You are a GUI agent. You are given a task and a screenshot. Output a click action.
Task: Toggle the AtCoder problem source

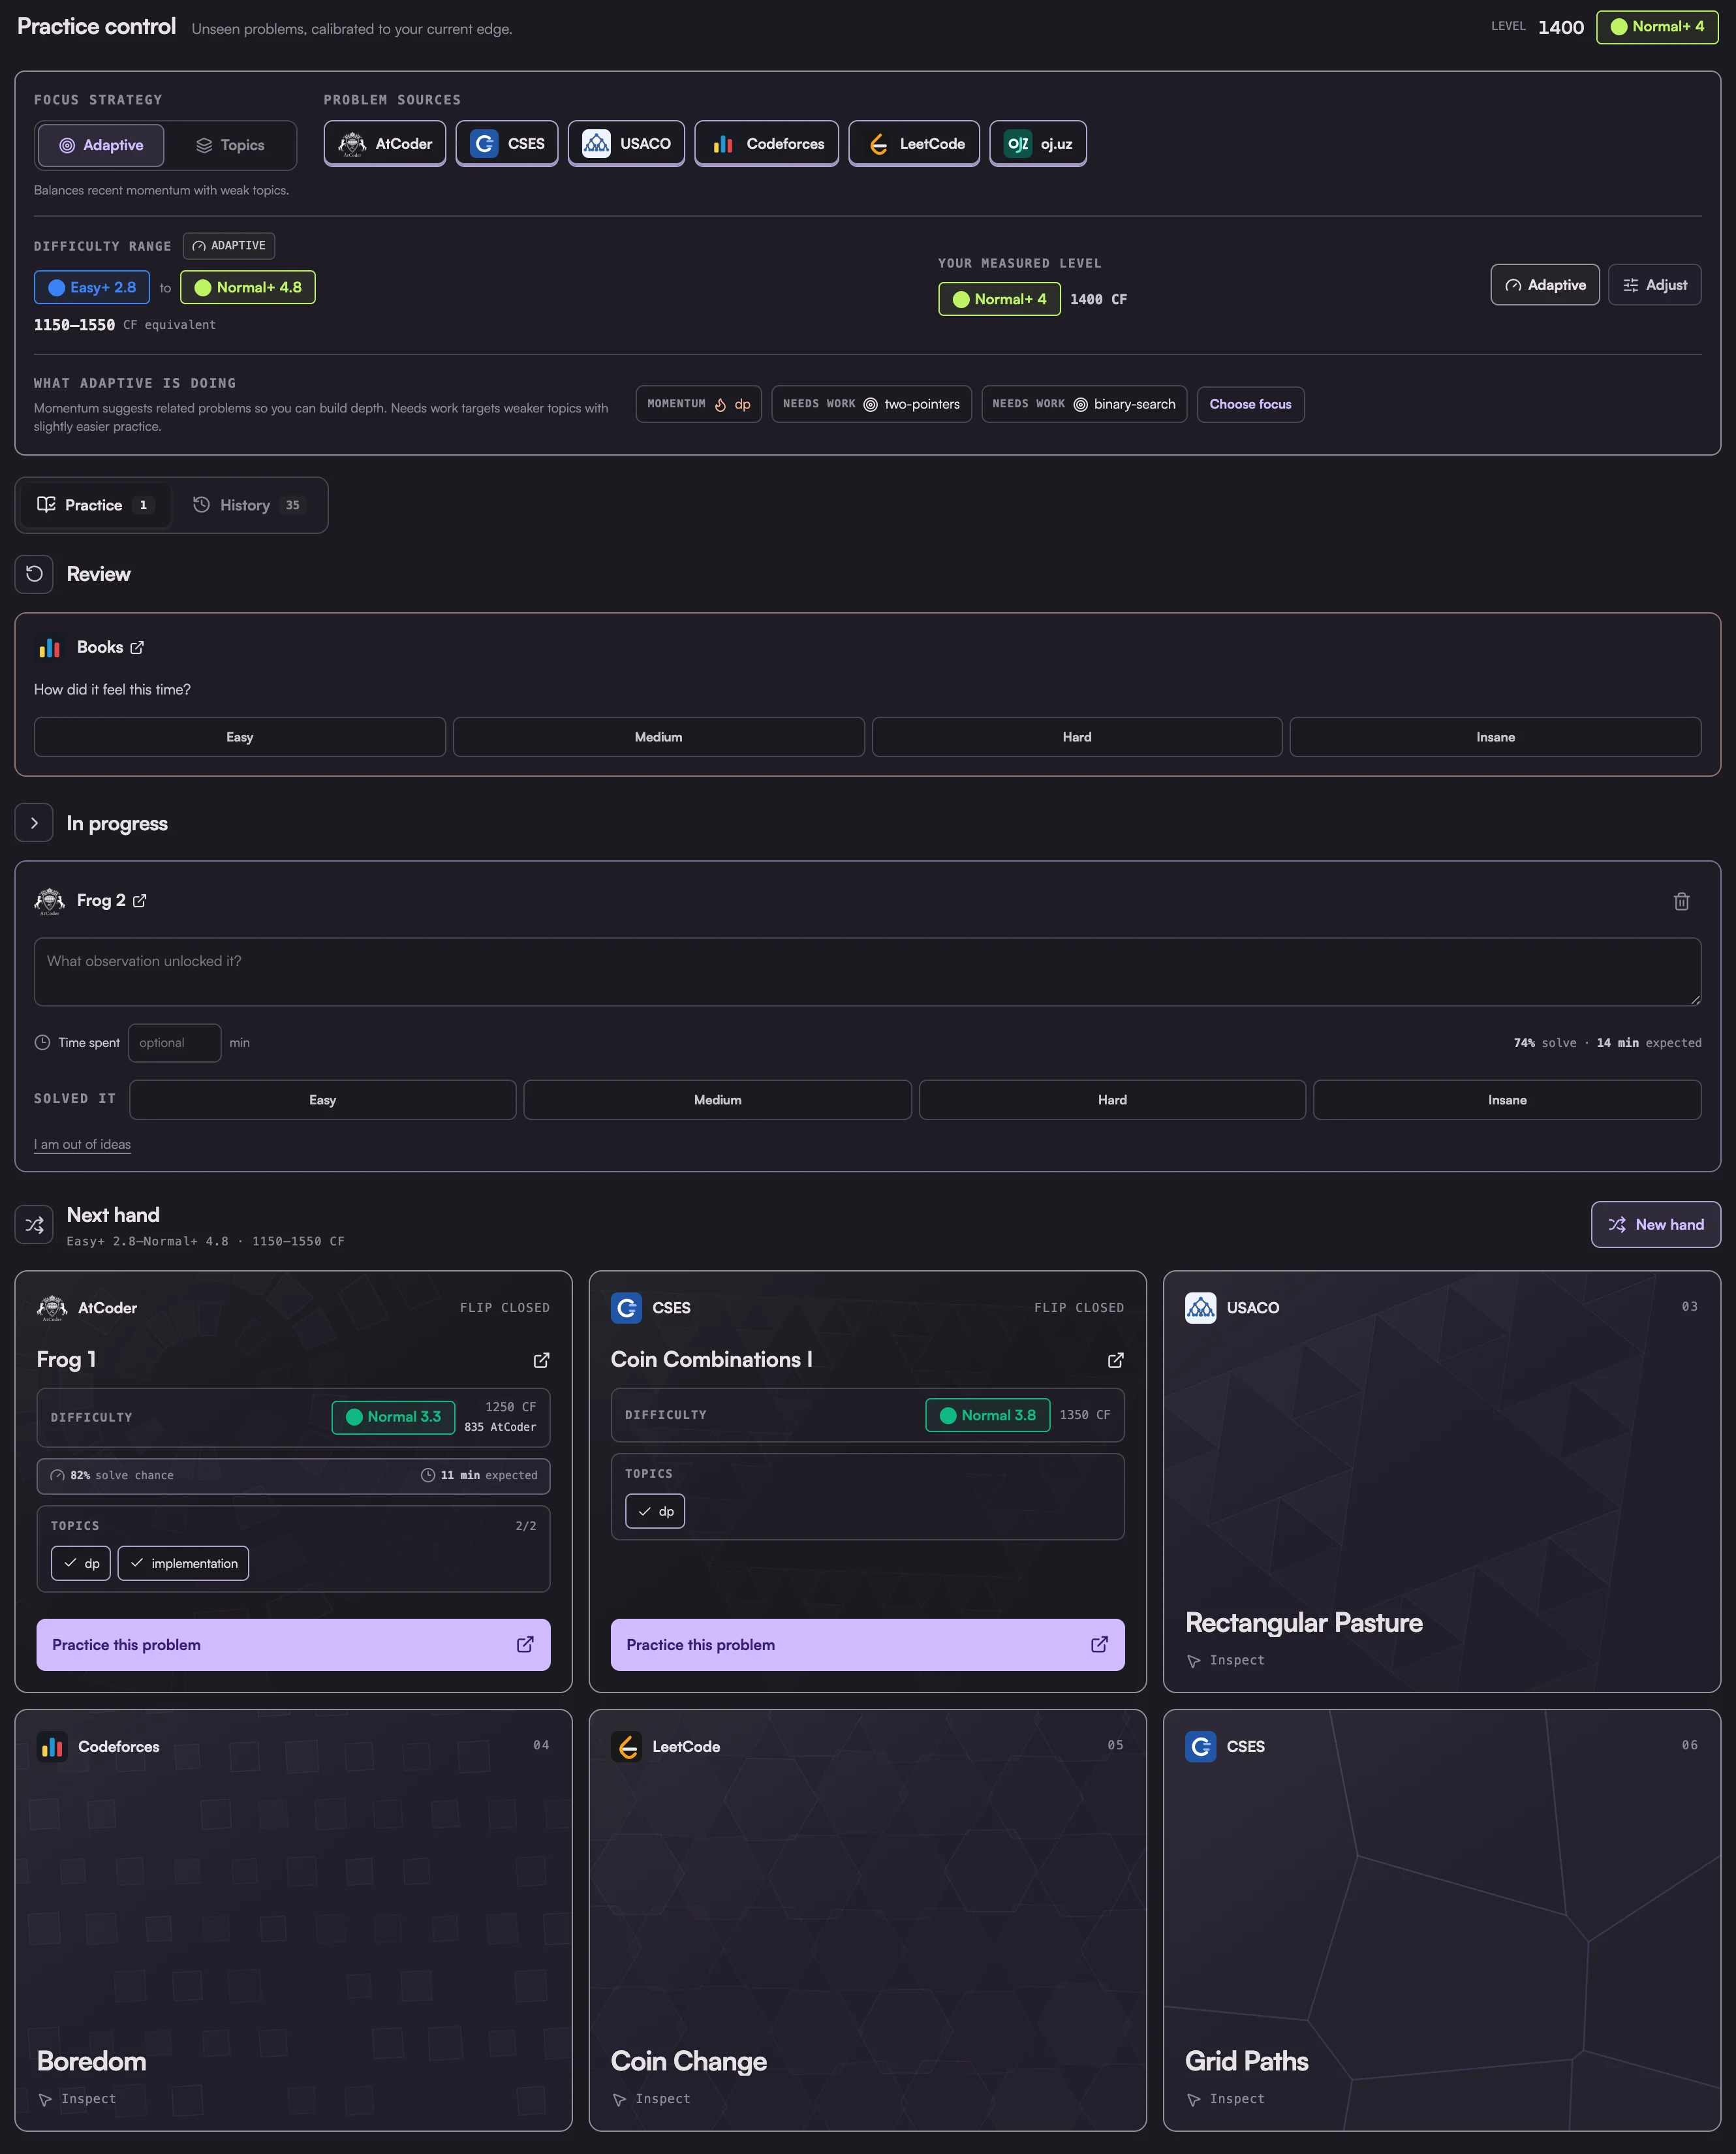click(385, 144)
